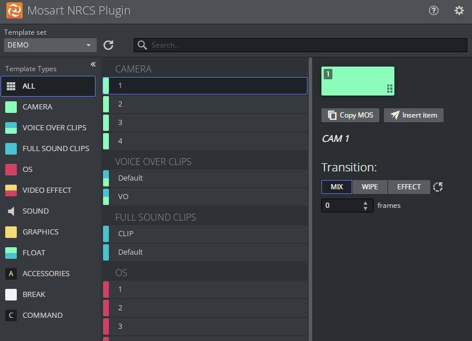The width and height of the screenshot is (472, 341).
Task: Show the GRAPHICS template type
Action: (x=40, y=232)
